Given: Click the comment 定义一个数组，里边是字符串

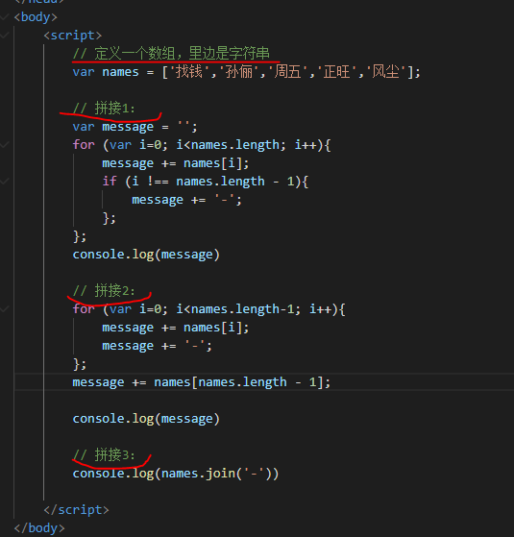Looking at the screenshot, I should click(x=171, y=54).
